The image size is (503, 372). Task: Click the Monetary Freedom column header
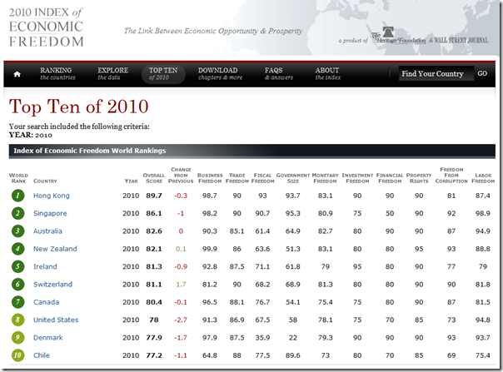coord(325,178)
